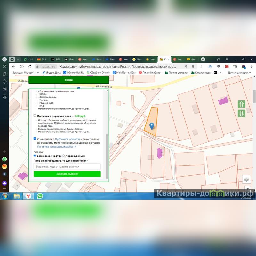
Task: Open WhatsApp in the browser sidebar
Action: (x=4, y=159)
